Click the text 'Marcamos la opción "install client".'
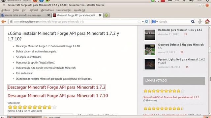This screenshot has height=118, width=211. pos(36,63)
